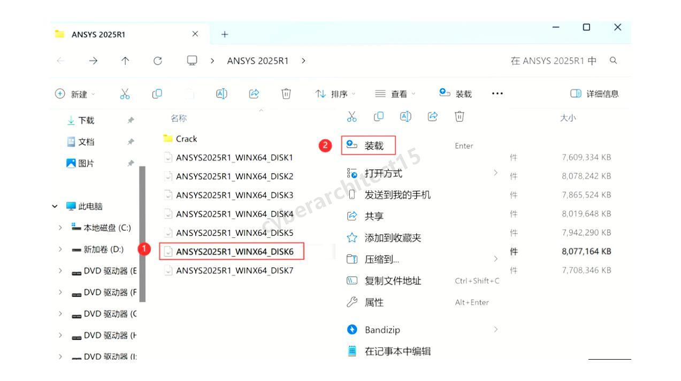Expand the 打开方式 submenu arrow
This screenshot has height=381, width=681.
tap(495, 173)
